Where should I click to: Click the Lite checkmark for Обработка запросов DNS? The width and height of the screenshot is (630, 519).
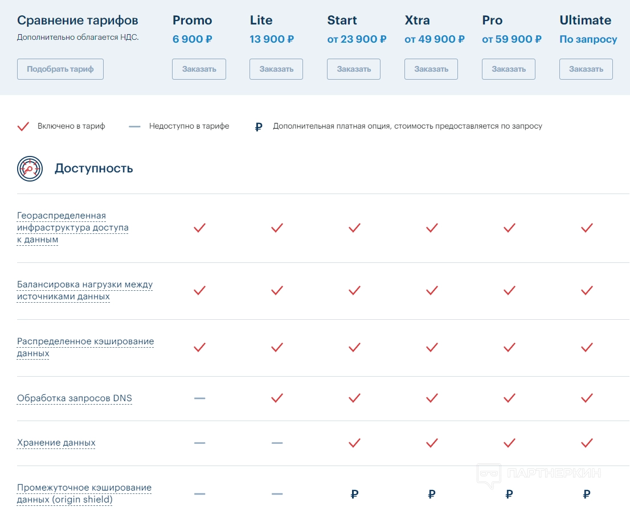[277, 398]
